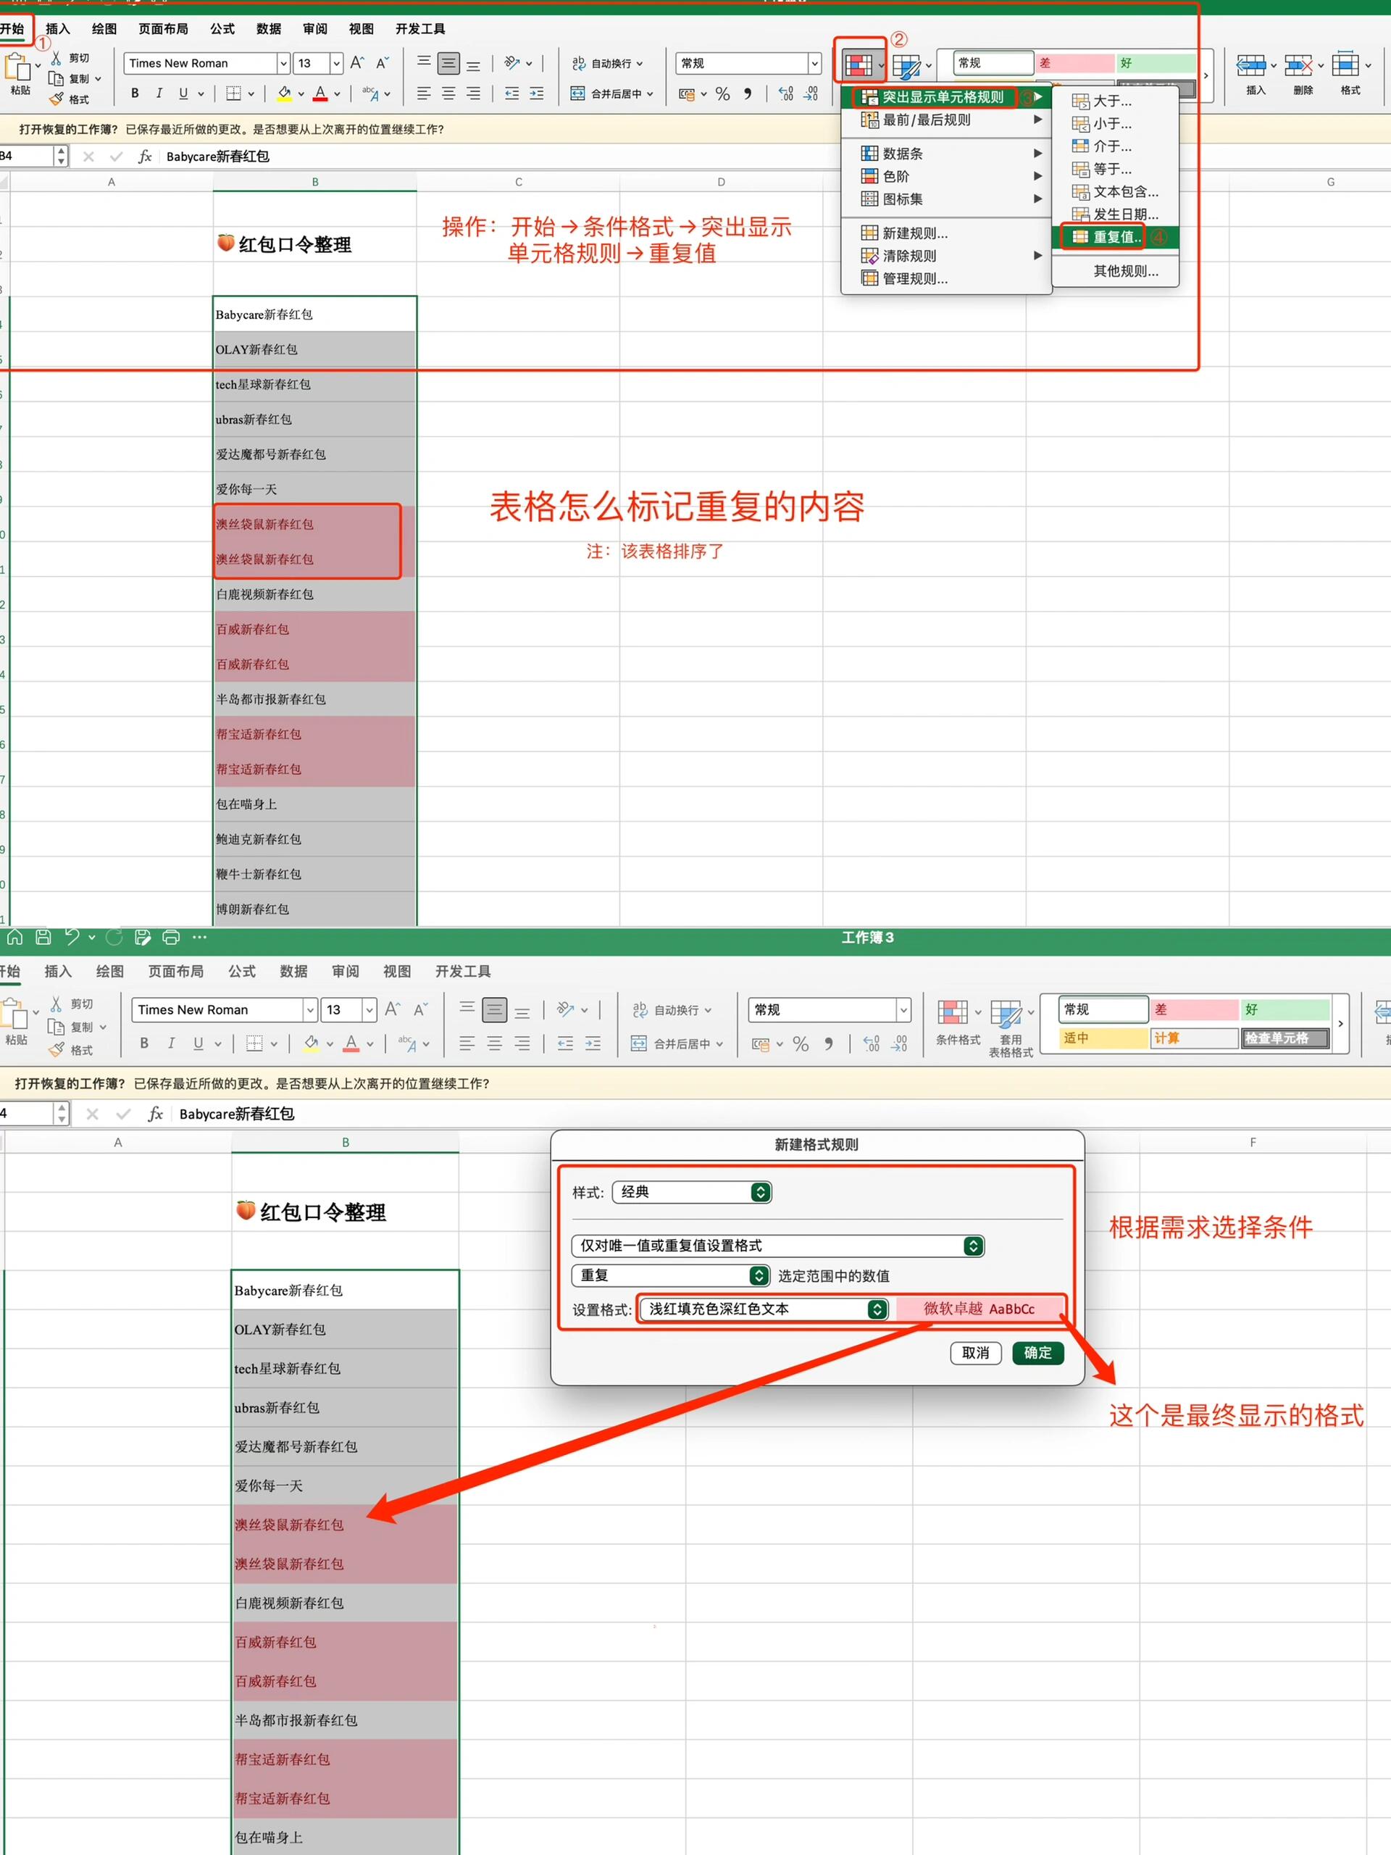Expand the 突出显示单元格规则 submenu
This screenshot has width=1391, height=1855.
point(939,96)
